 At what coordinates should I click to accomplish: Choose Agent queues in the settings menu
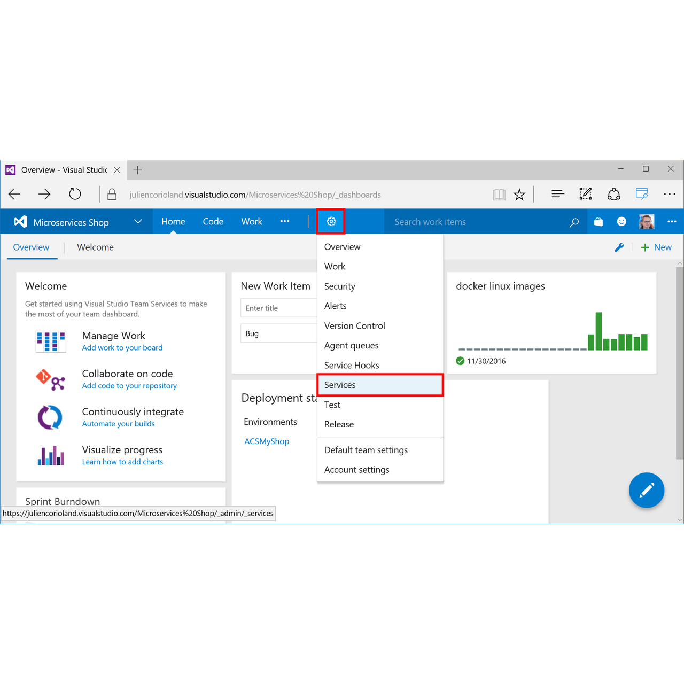pyautogui.click(x=351, y=346)
